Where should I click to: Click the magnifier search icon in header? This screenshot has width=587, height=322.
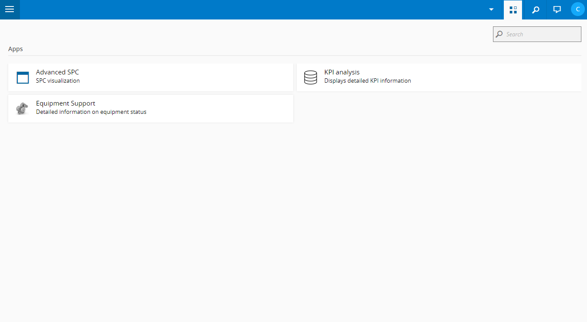pyautogui.click(x=535, y=10)
